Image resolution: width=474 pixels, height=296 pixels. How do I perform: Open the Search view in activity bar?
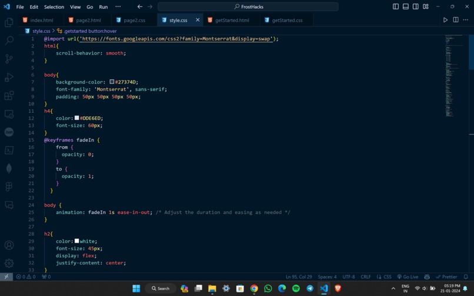pyautogui.click(x=9, y=40)
